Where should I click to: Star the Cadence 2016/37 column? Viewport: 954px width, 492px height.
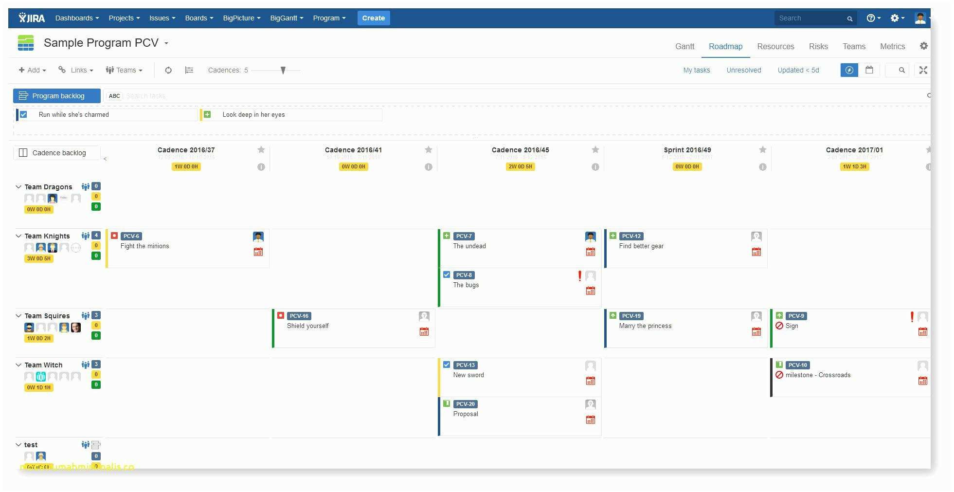pos(261,150)
